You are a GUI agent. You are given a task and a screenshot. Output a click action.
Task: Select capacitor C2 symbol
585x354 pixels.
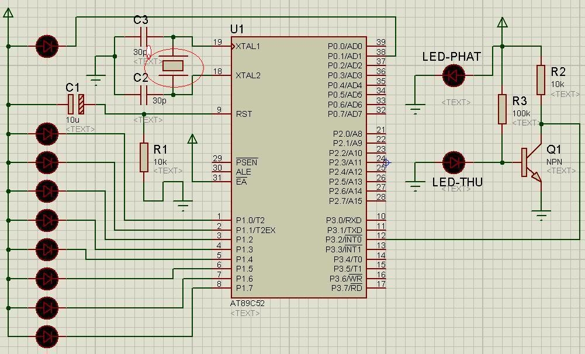[144, 95]
